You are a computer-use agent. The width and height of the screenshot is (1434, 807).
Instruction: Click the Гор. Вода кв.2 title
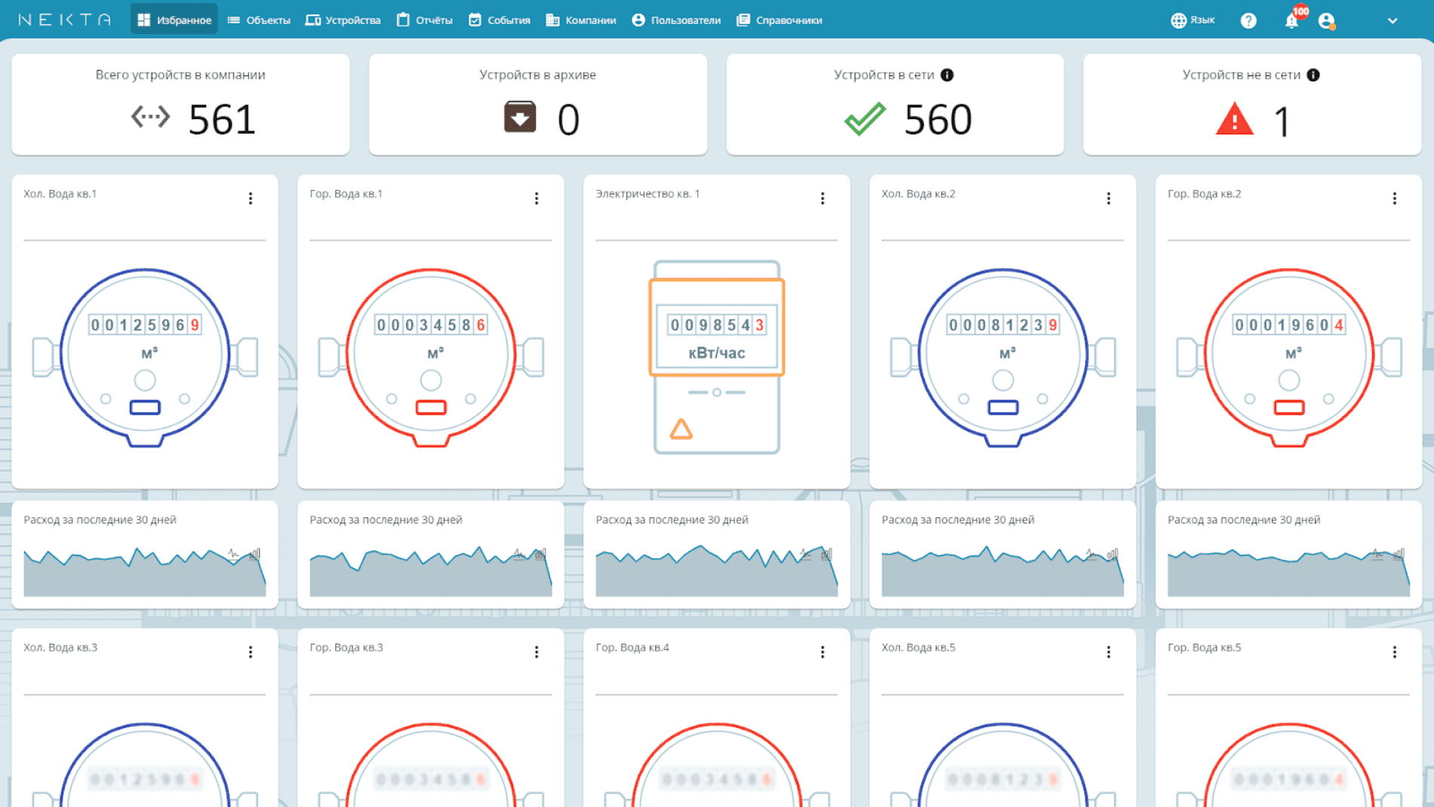(x=1205, y=194)
